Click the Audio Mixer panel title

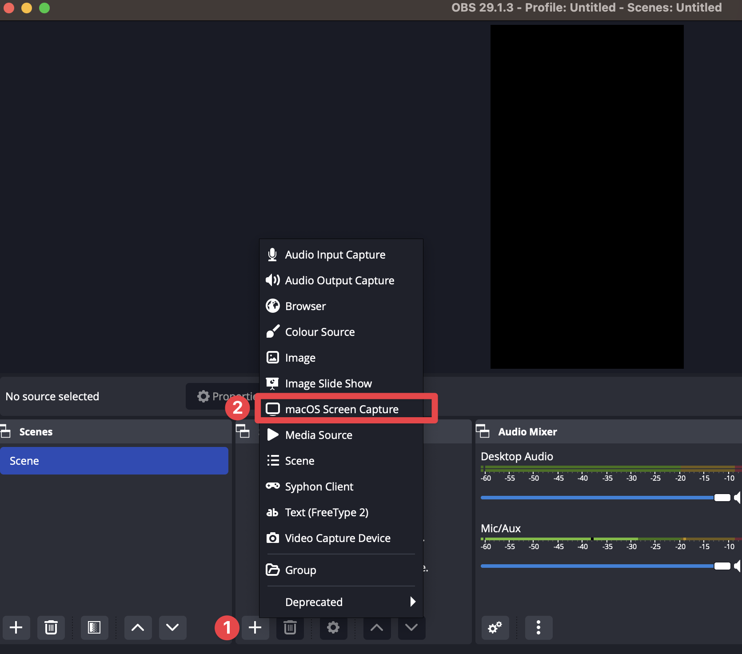(527, 432)
